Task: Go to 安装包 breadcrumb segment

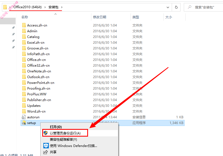Action: tap(53, 7)
